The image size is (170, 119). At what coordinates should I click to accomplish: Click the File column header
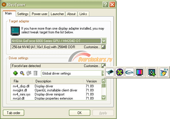point(22,81)
